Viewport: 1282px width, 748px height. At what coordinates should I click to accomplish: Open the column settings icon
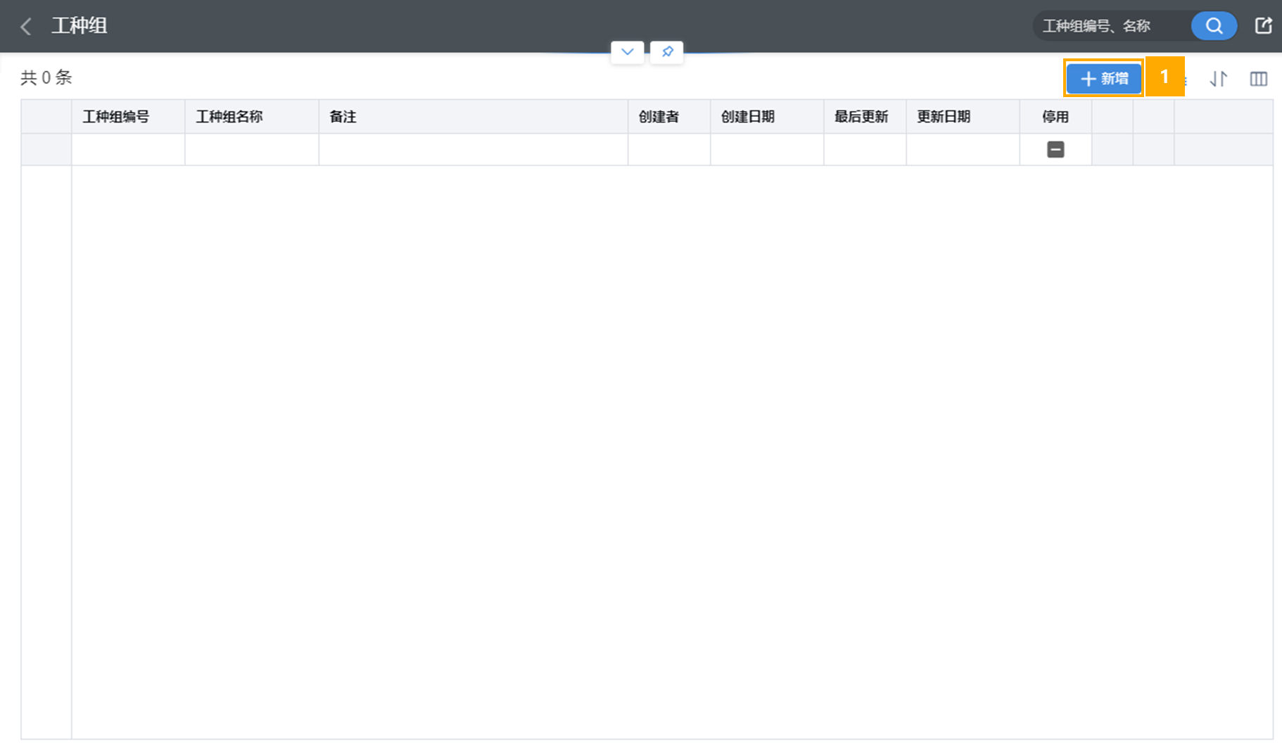tap(1258, 79)
